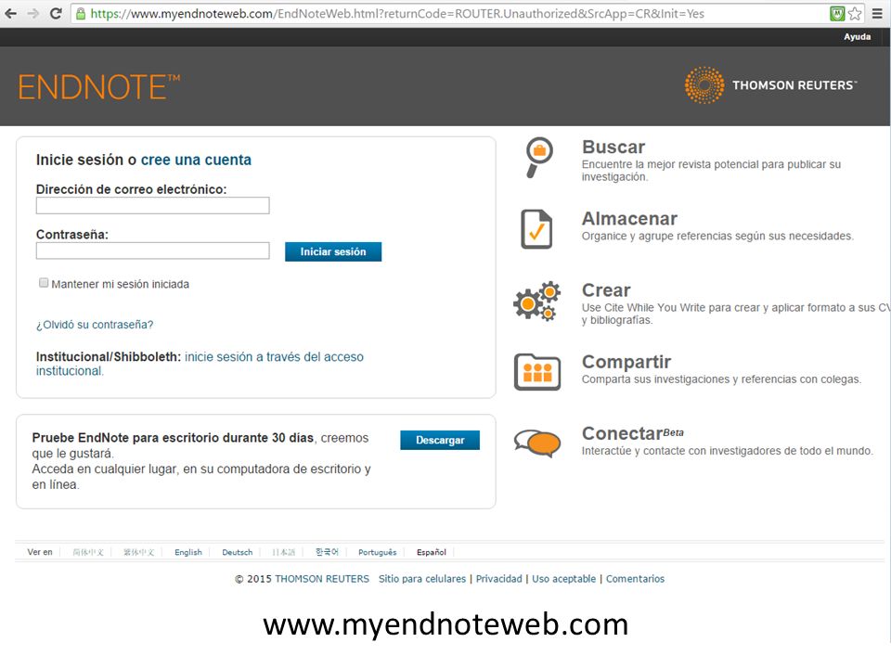The height and width of the screenshot is (668, 891).
Task: Bookmark page with the star icon
Action: click(x=855, y=14)
